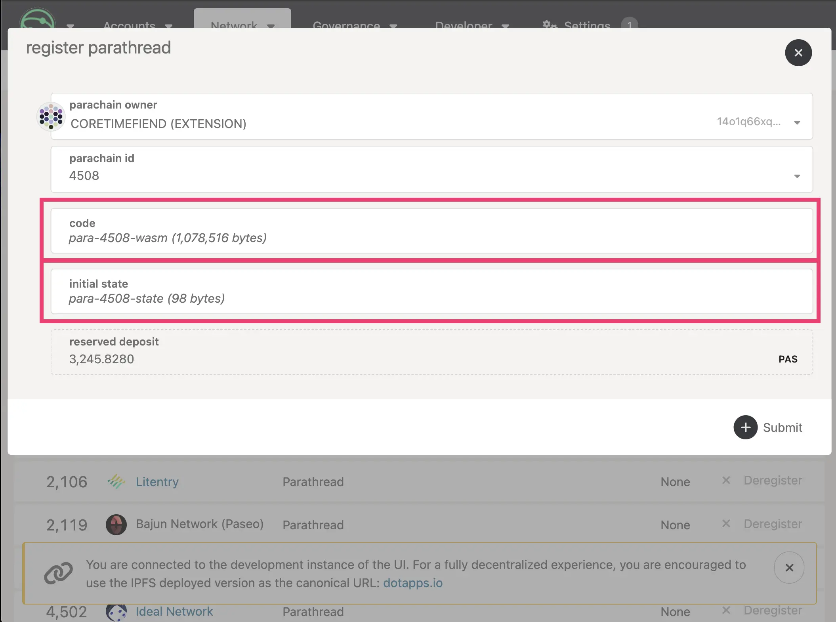Screen dimensions: 836x622
Task: Open the Developer menu
Action: tap(471, 25)
